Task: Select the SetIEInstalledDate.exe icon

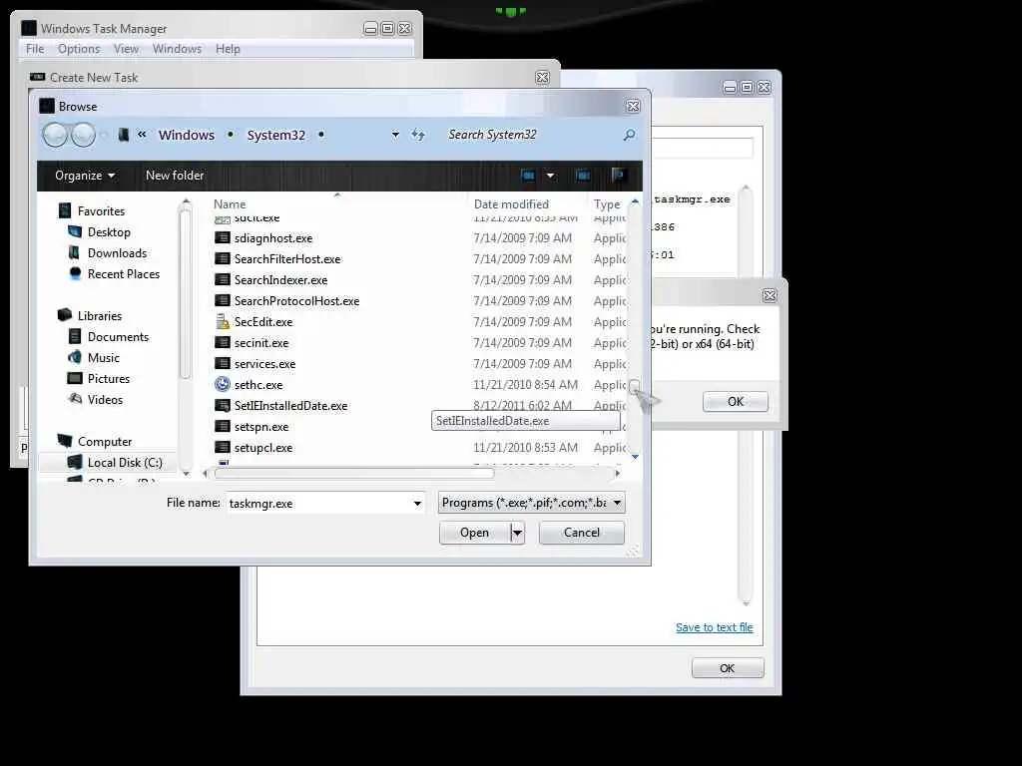Action: pyautogui.click(x=223, y=406)
